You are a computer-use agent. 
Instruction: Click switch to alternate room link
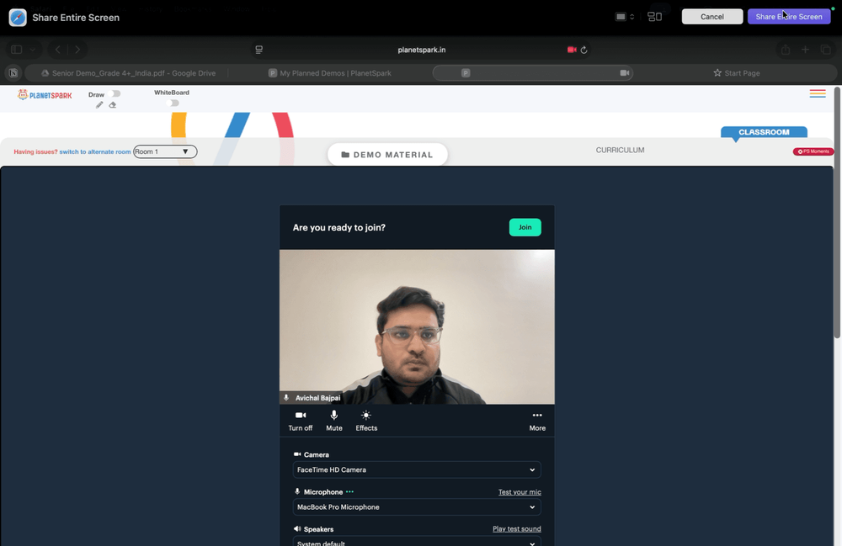(x=95, y=151)
